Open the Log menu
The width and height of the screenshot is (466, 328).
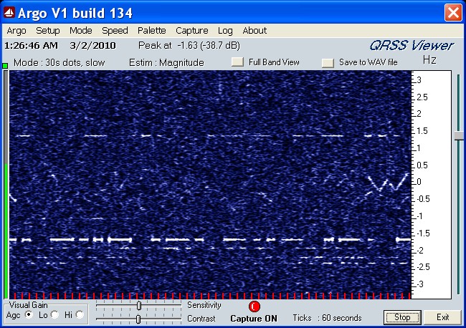tap(225, 31)
